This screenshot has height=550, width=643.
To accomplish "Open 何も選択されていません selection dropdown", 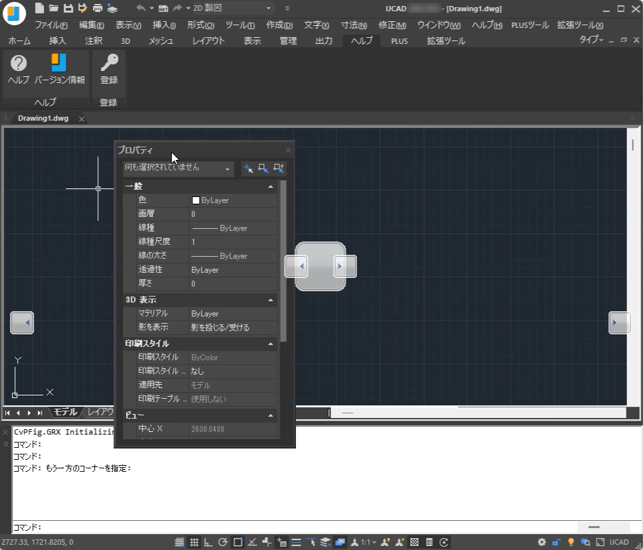I will pos(178,168).
